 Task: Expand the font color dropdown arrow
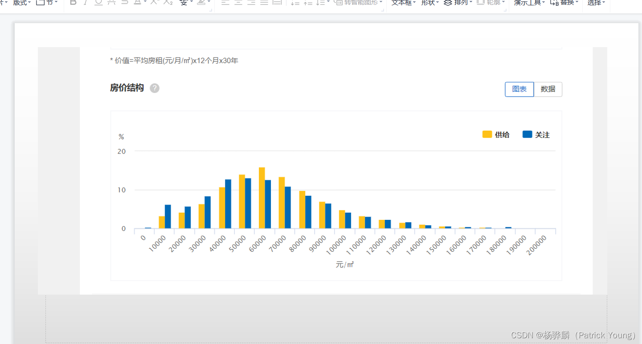145,2
